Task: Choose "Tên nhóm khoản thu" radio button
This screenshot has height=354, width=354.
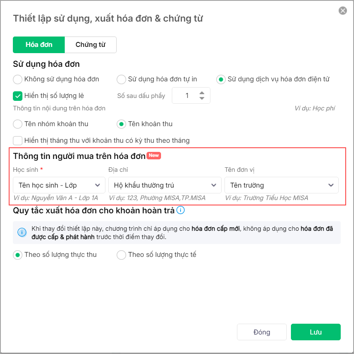Action: tap(17, 124)
